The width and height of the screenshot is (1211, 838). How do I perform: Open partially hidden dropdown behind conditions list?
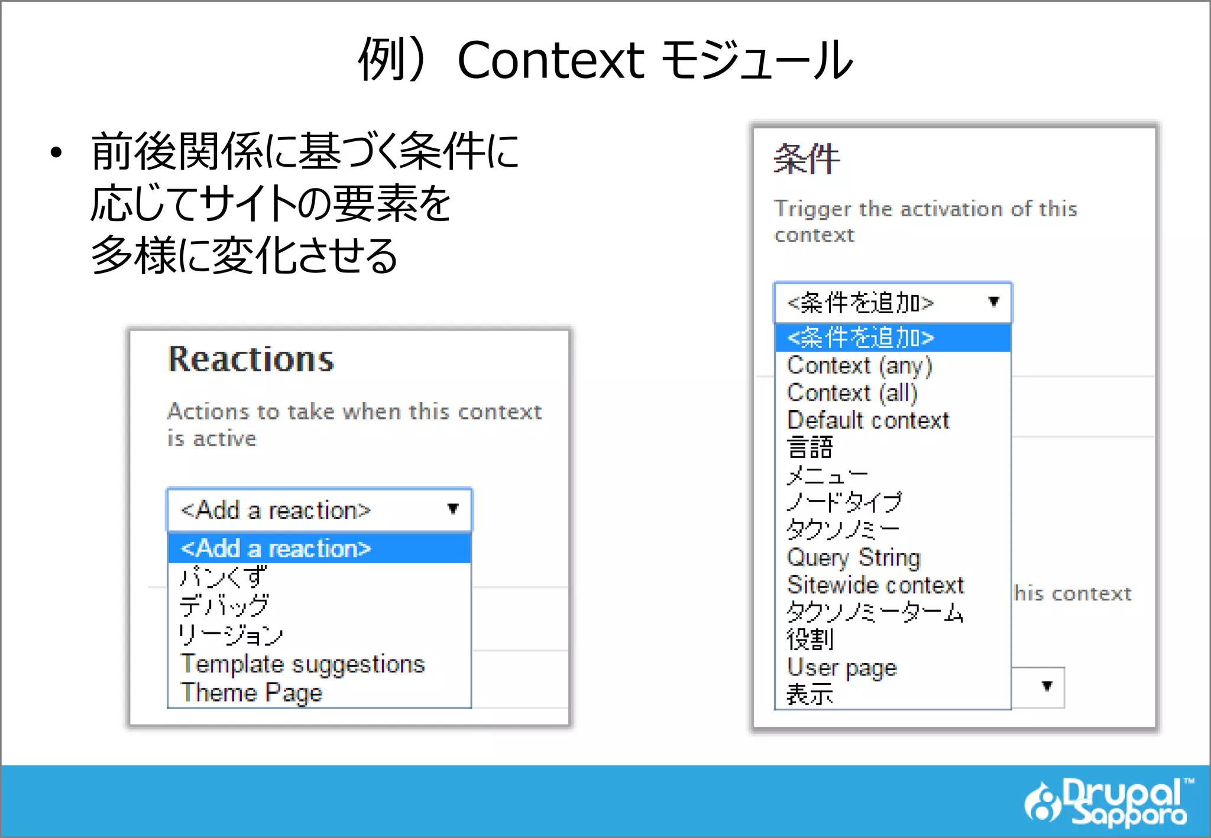pos(1038,687)
